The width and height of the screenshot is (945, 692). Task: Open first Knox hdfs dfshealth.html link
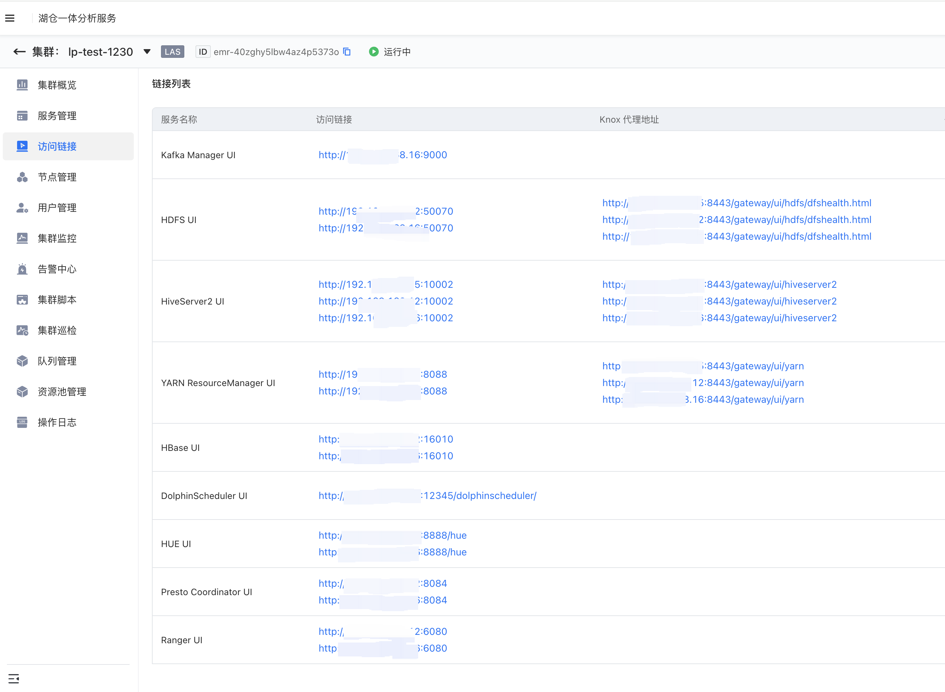click(737, 203)
